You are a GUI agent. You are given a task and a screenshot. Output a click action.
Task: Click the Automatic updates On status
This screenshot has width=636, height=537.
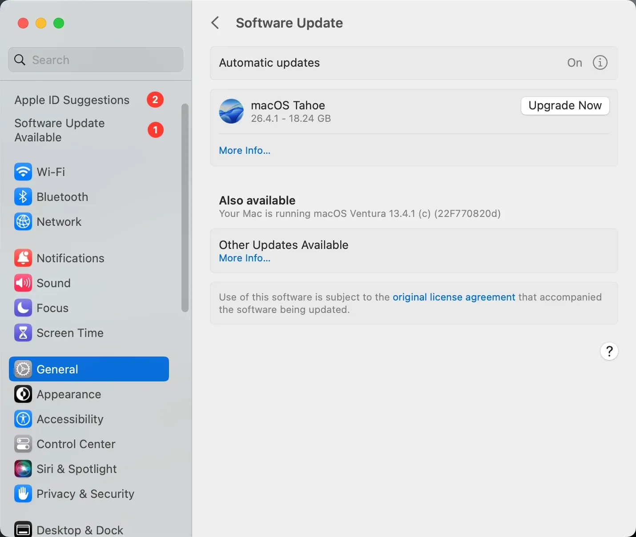[575, 63]
